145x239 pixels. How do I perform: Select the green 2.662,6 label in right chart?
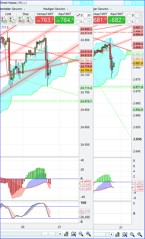click(x=138, y=110)
